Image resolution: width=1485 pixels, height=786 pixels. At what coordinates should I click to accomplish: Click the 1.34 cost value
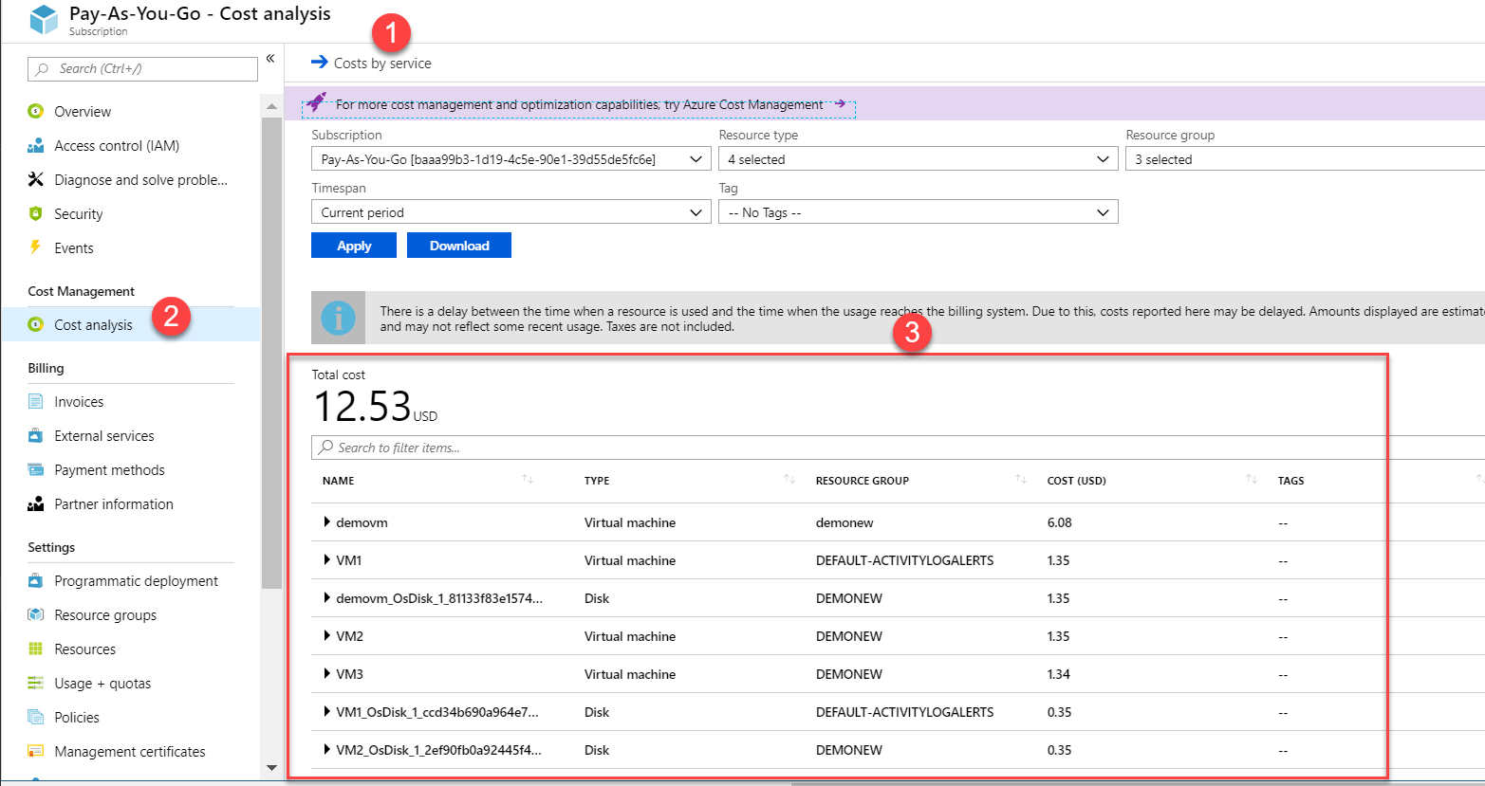click(x=1059, y=674)
